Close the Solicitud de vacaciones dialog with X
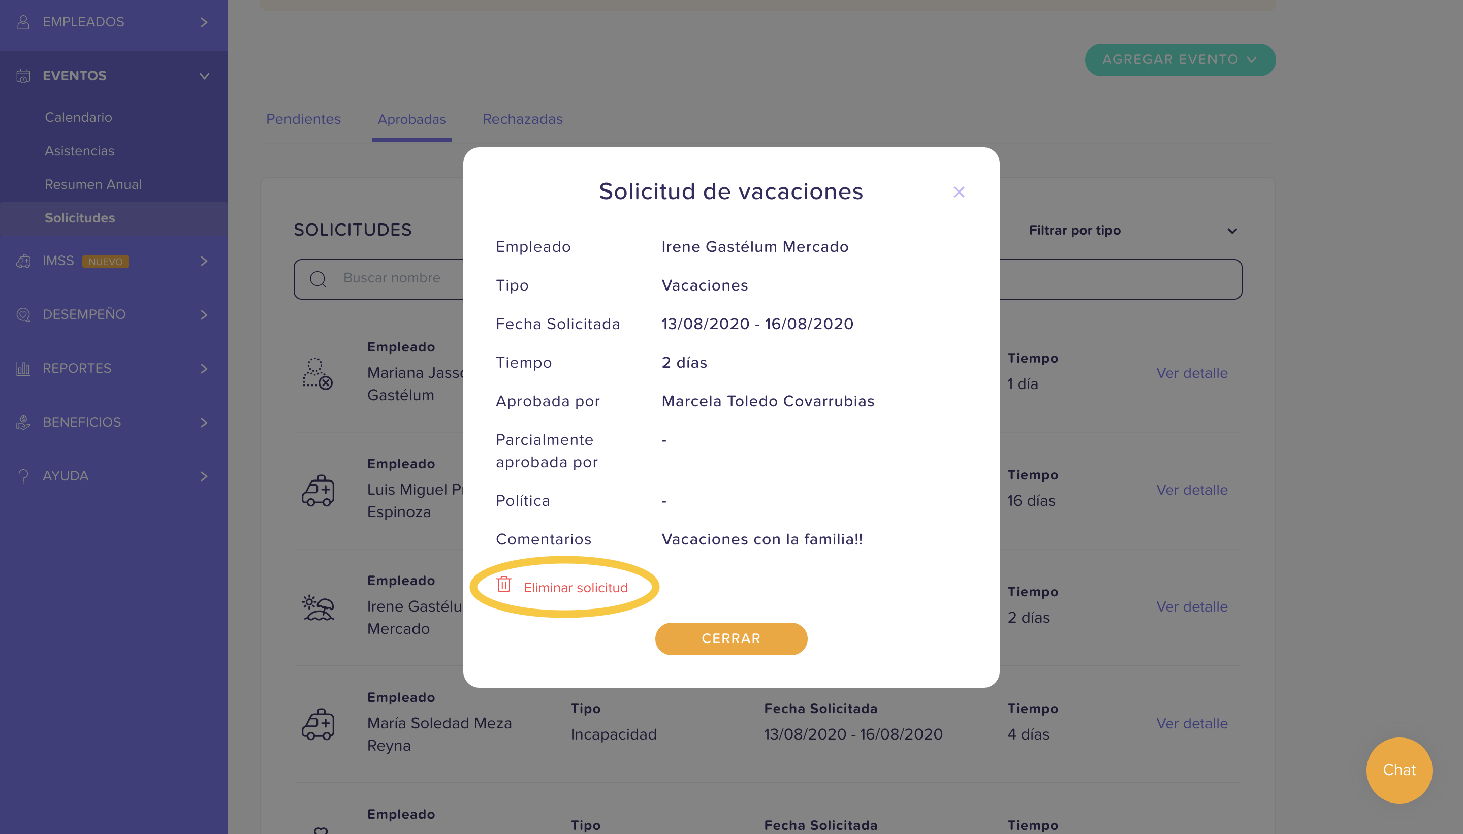1463x834 pixels. (959, 192)
